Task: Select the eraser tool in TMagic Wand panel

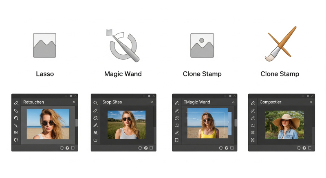Action: point(177,118)
